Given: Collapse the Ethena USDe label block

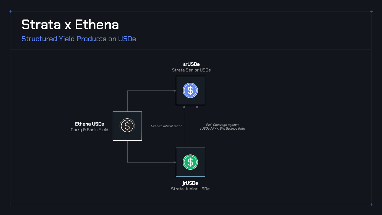Looking at the screenshot, I should [90, 124].
